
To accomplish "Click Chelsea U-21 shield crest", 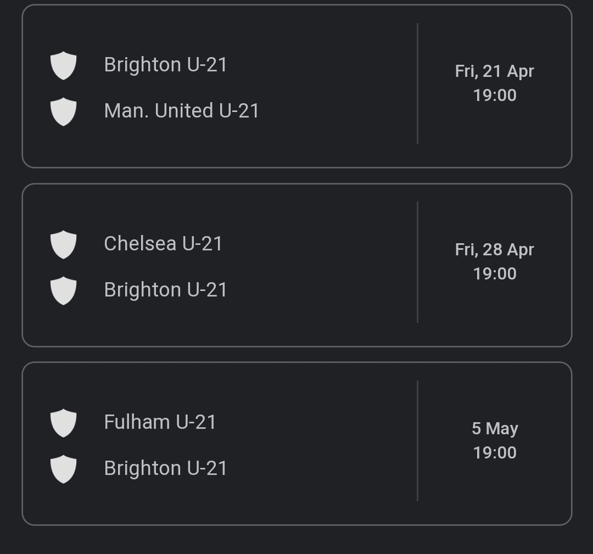I will pyautogui.click(x=64, y=244).
